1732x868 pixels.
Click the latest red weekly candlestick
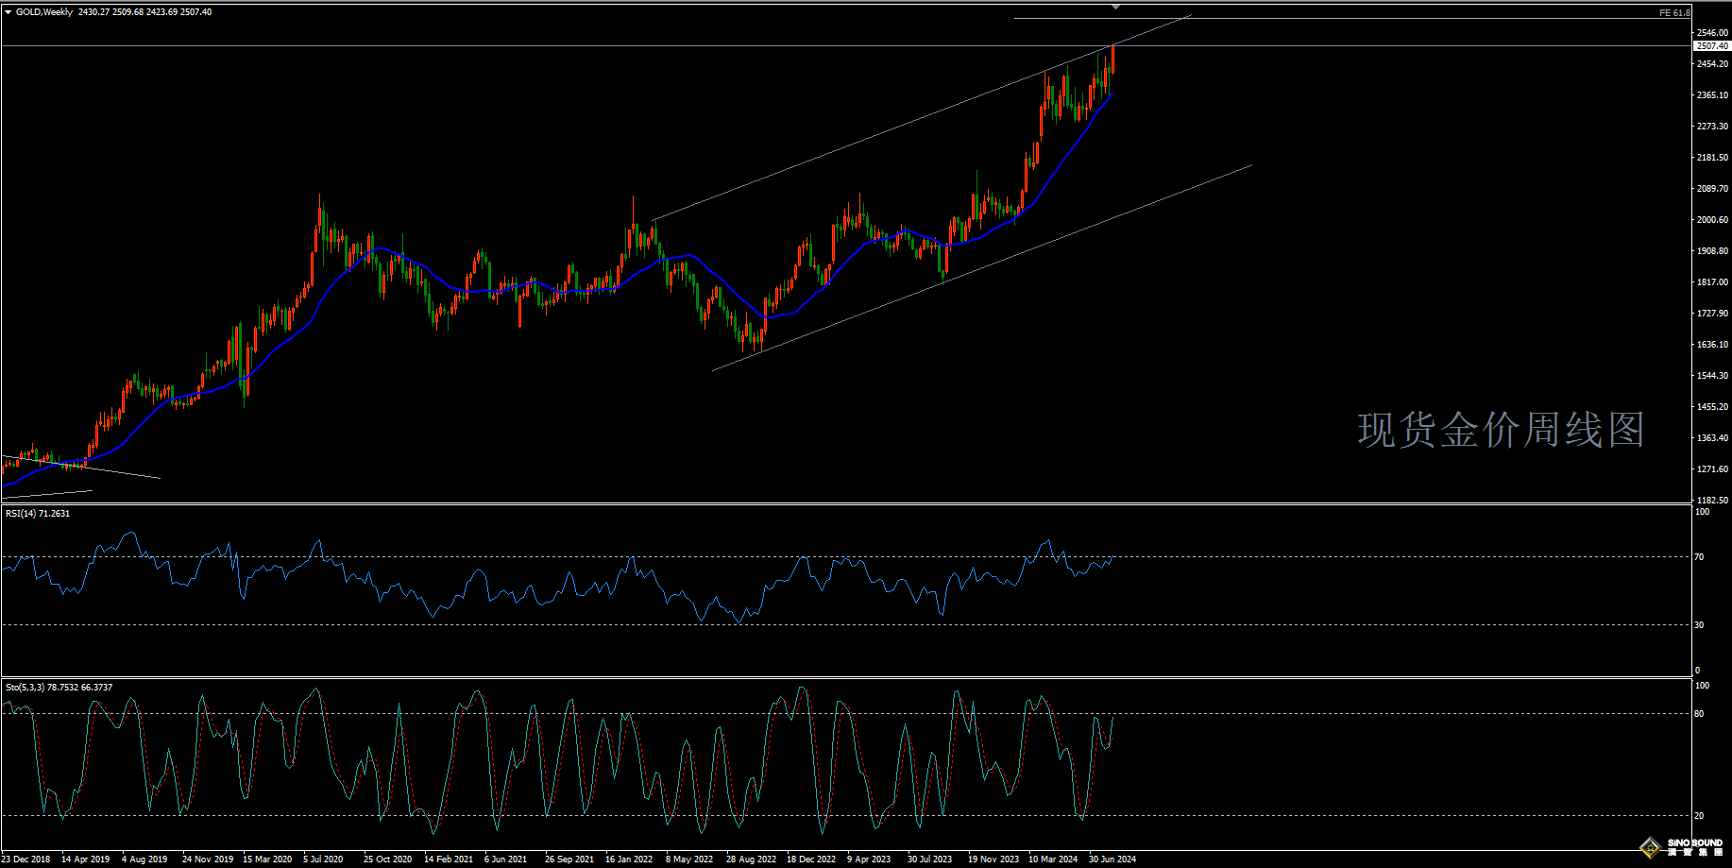pos(1113,60)
